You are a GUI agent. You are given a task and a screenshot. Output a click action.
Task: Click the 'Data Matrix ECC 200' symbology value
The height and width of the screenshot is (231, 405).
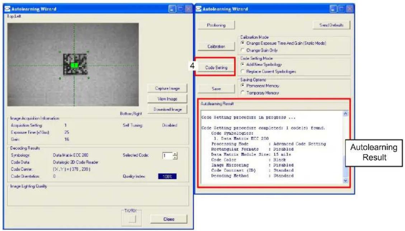[x=71, y=155]
